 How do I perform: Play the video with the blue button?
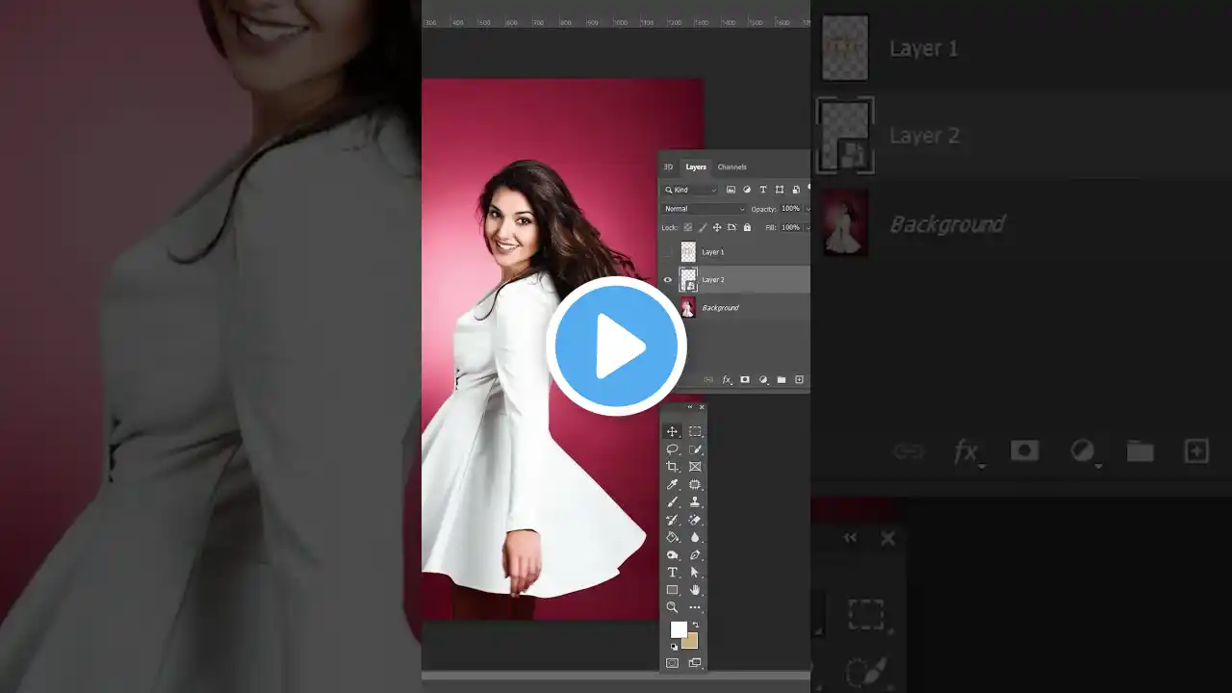(616, 346)
